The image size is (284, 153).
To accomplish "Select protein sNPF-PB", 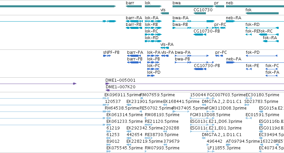I will [x=107, y=56].
